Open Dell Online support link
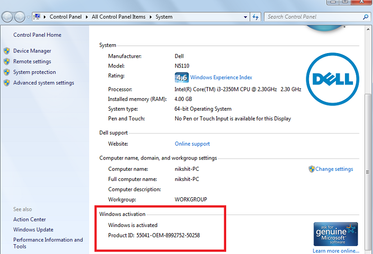 [x=192, y=144]
